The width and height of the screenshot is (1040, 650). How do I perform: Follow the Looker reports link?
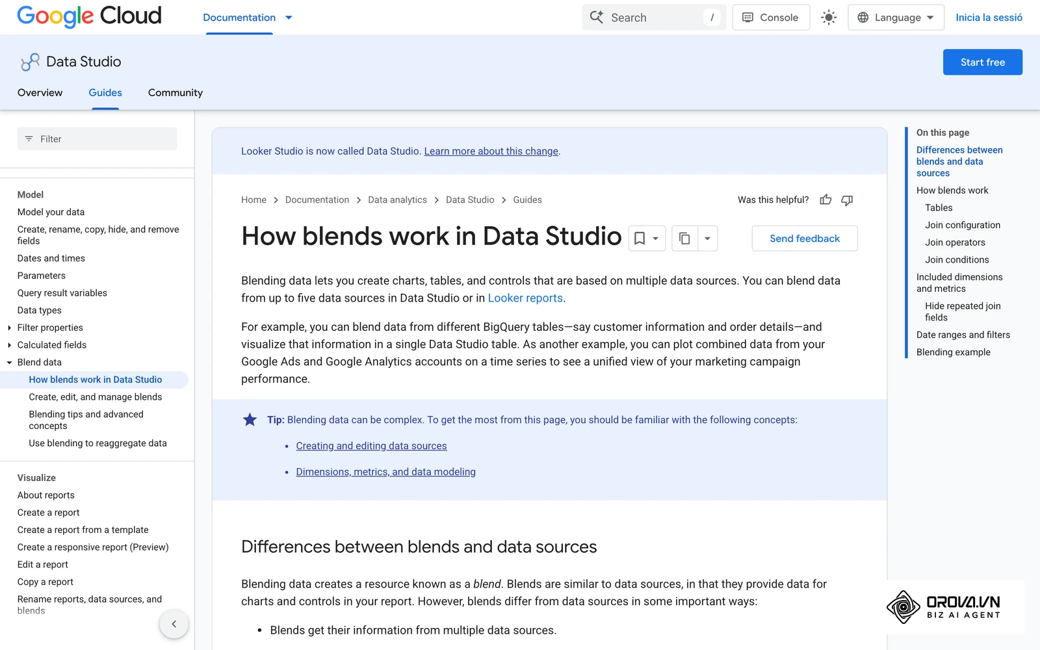(525, 298)
